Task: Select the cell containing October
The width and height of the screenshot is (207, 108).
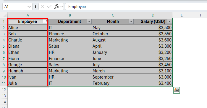Action: point(113,34)
